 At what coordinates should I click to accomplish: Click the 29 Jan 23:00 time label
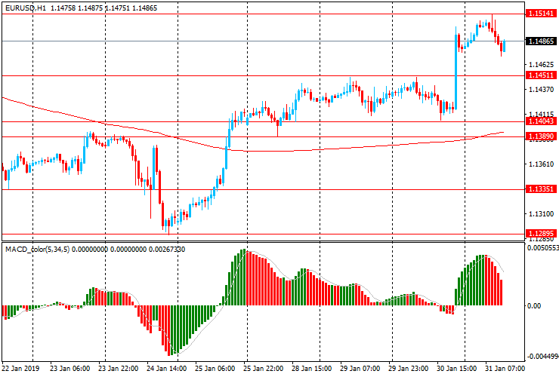(408, 369)
